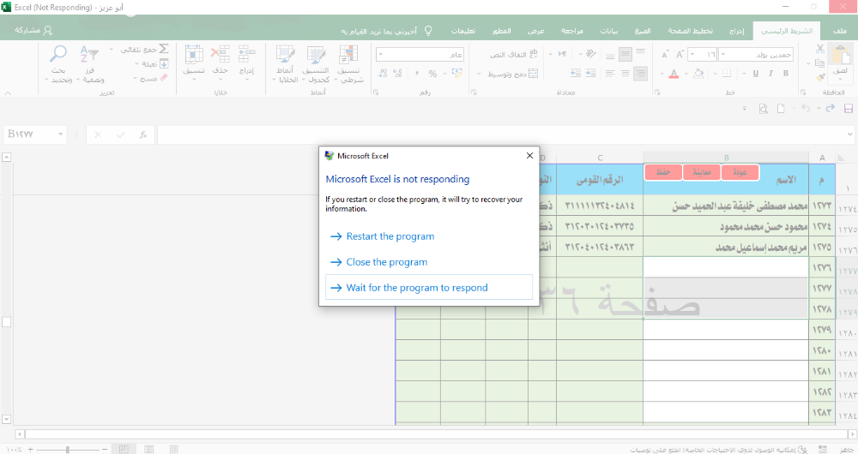Open Sort & Filter (فرز وتصفية)
Image resolution: width=858 pixels, height=454 pixels.
pyautogui.click(x=90, y=64)
